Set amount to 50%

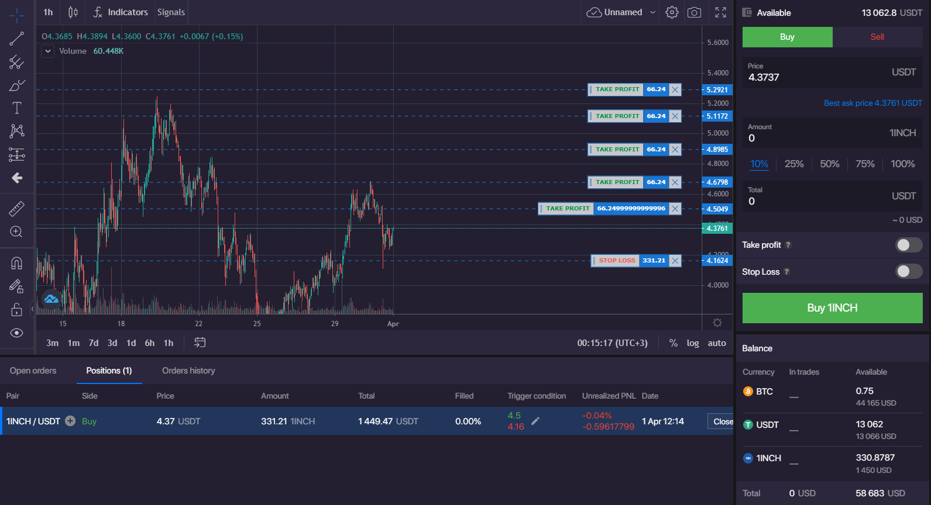coord(830,164)
